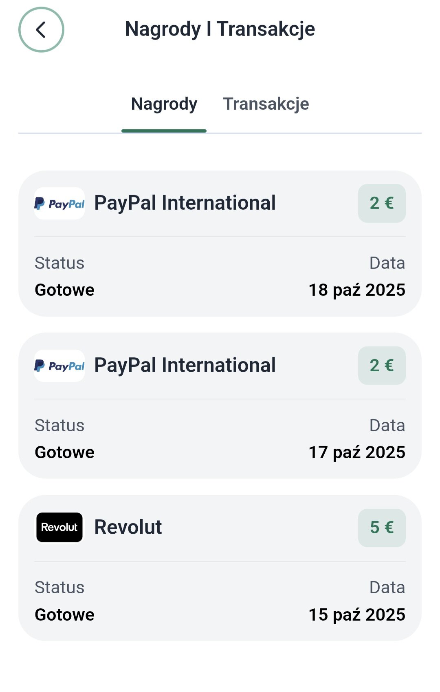Click the Nagrody I Transakcje page title
The image size is (440, 692).
pos(220,29)
